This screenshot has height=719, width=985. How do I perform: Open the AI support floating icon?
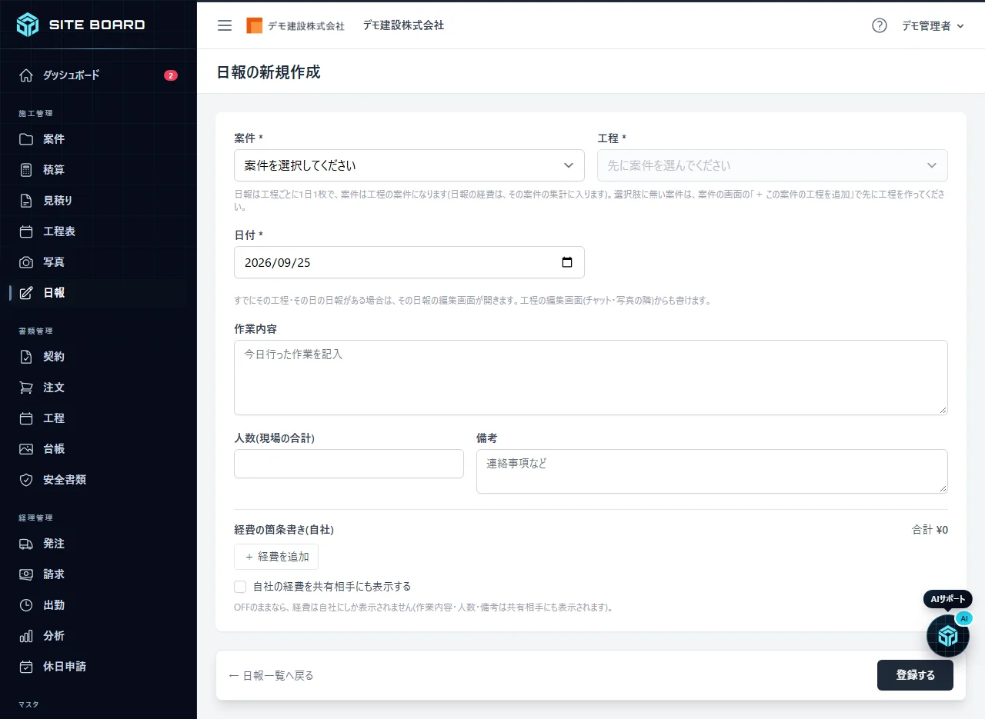947,636
